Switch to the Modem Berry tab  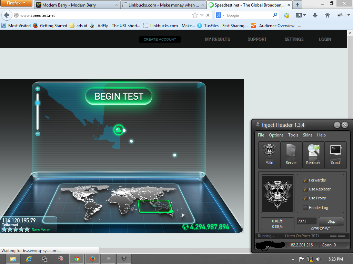77,5
